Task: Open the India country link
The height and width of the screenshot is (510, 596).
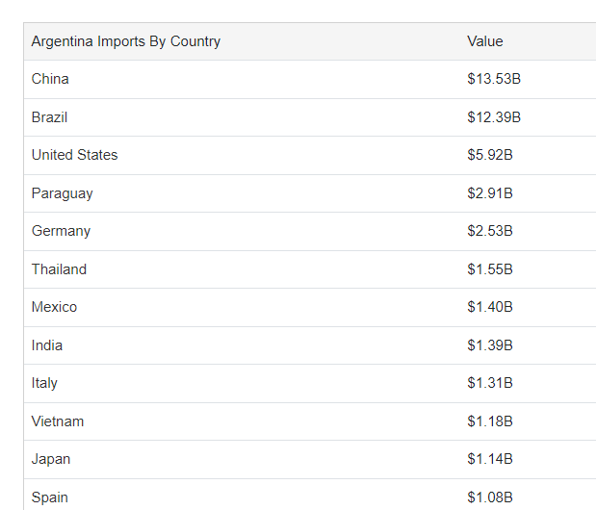Action: [47, 345]
